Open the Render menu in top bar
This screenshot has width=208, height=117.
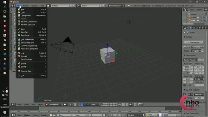coord(26,6)
